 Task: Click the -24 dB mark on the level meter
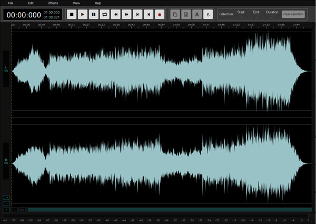pyautogui.click(x=209, y=220)
